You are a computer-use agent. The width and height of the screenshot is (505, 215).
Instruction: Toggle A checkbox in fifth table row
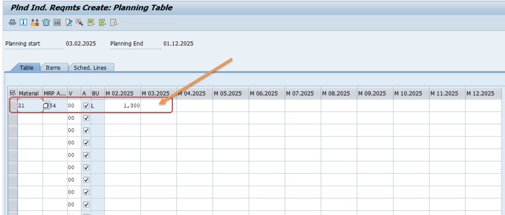coord(86,155)
